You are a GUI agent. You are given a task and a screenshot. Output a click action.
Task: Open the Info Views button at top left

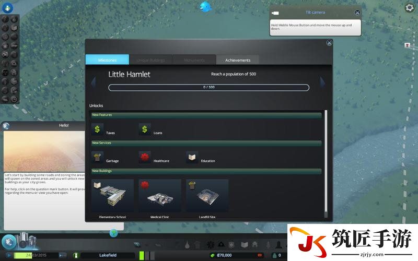click(x=7, y=8)
